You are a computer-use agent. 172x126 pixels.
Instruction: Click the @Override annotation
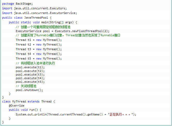[17, 106]
